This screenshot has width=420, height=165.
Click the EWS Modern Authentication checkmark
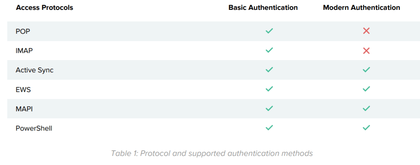click(x=366, y=89)
